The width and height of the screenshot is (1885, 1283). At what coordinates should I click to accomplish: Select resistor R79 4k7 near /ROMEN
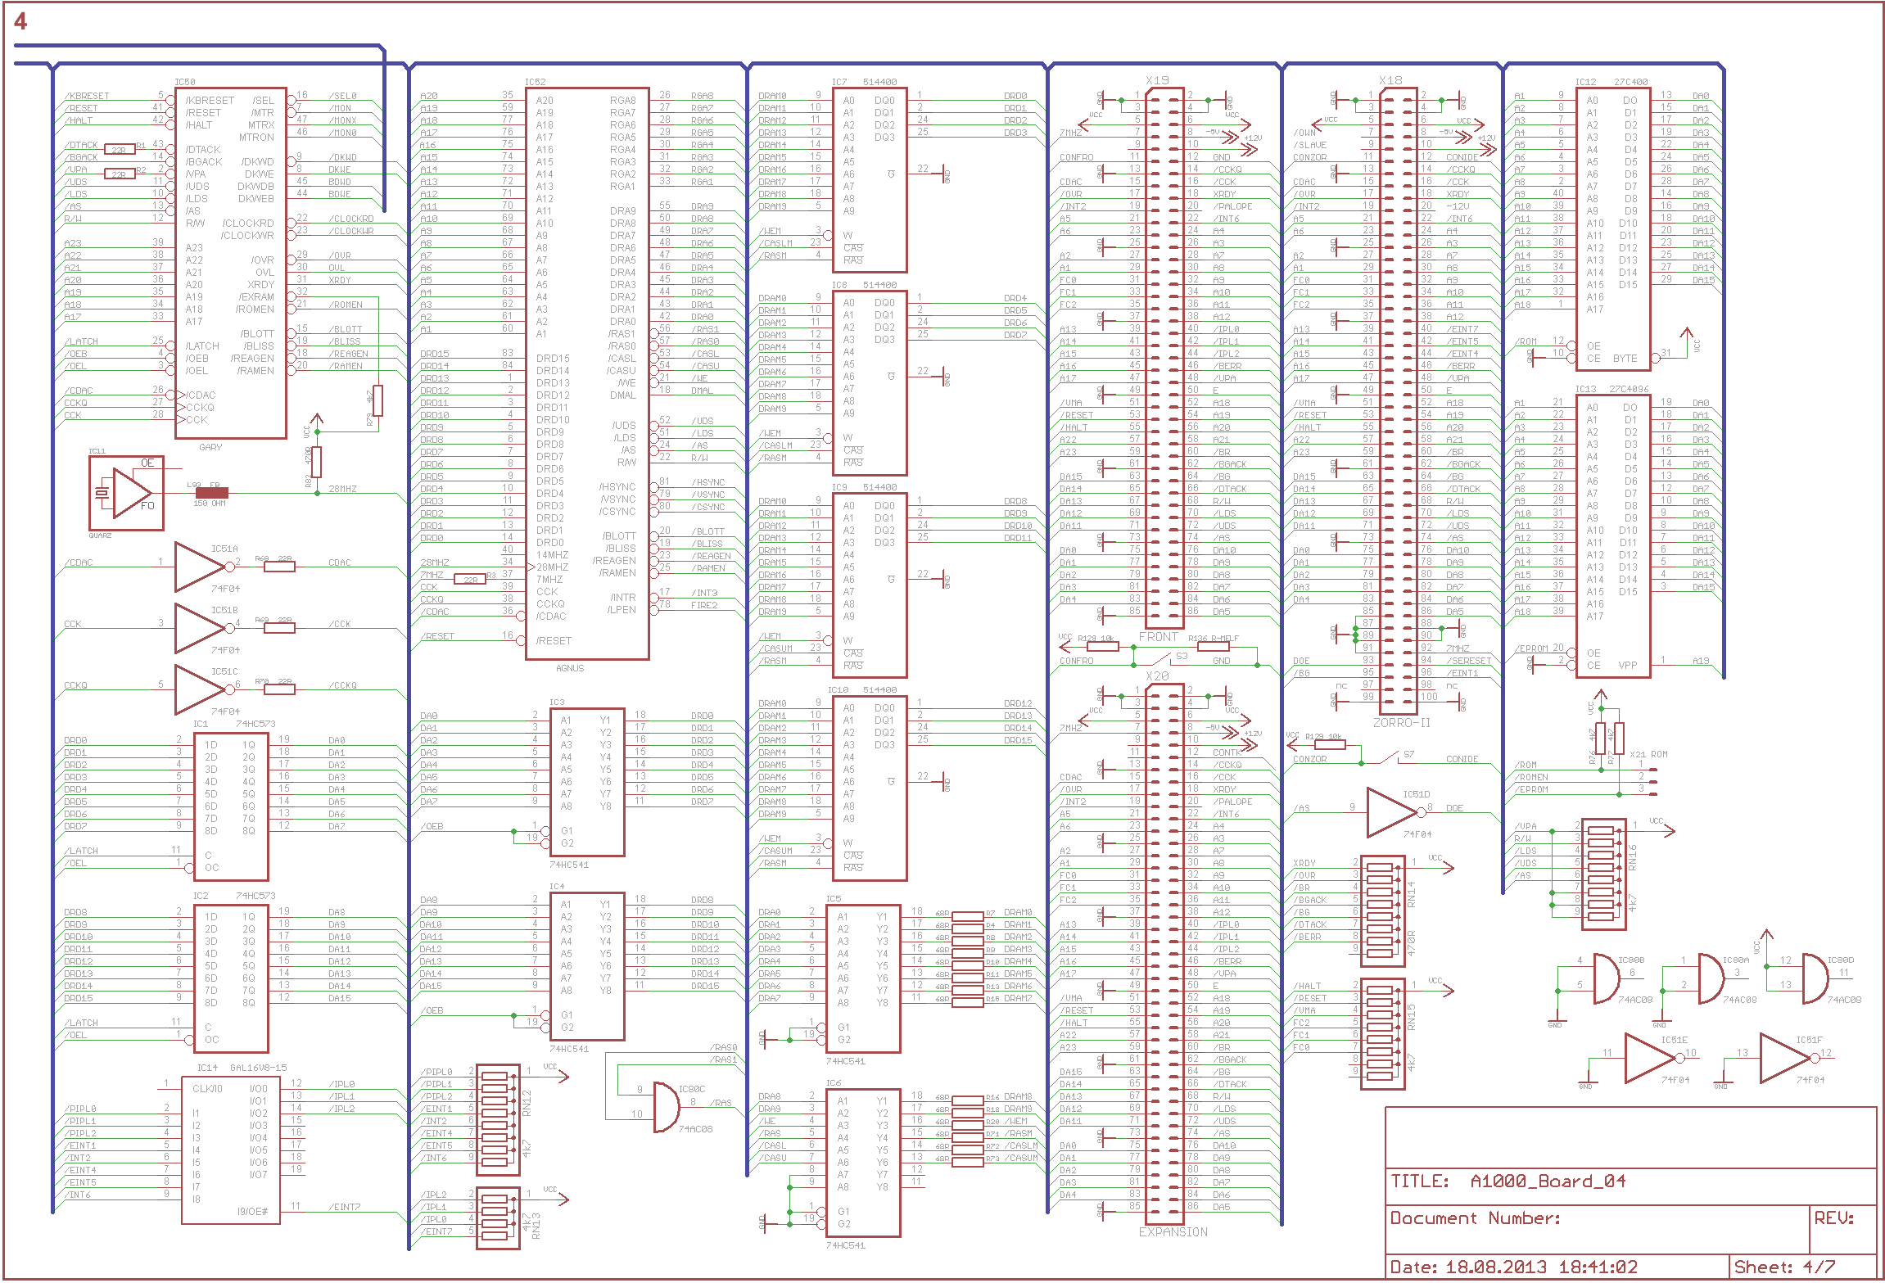click(x=377, y=401)
